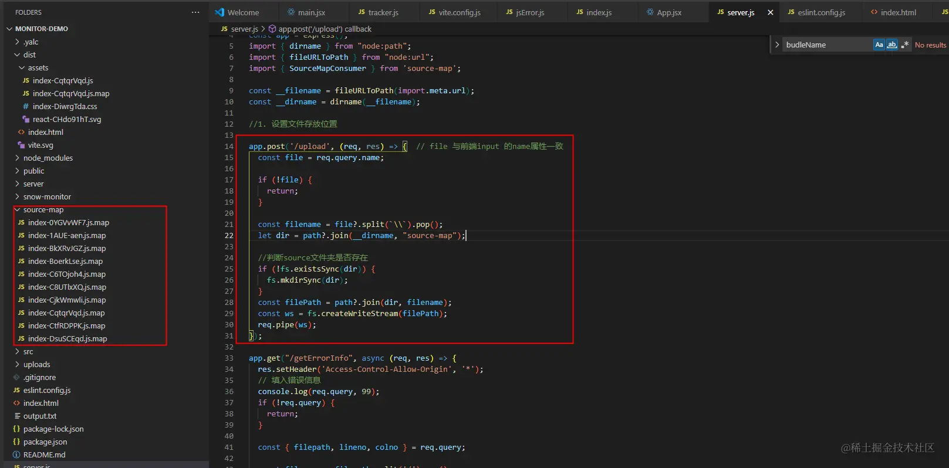Click the folders panel more-actions ellipsis
This screenshot has width=949, height=468.
(x=195, y=12)
